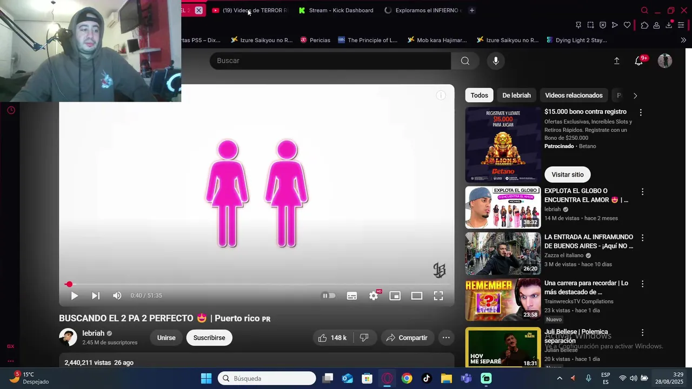The width and height of the screenshot is (692, 389).
Task: Subscribe with the Suscribirse button
Action: 209,338
